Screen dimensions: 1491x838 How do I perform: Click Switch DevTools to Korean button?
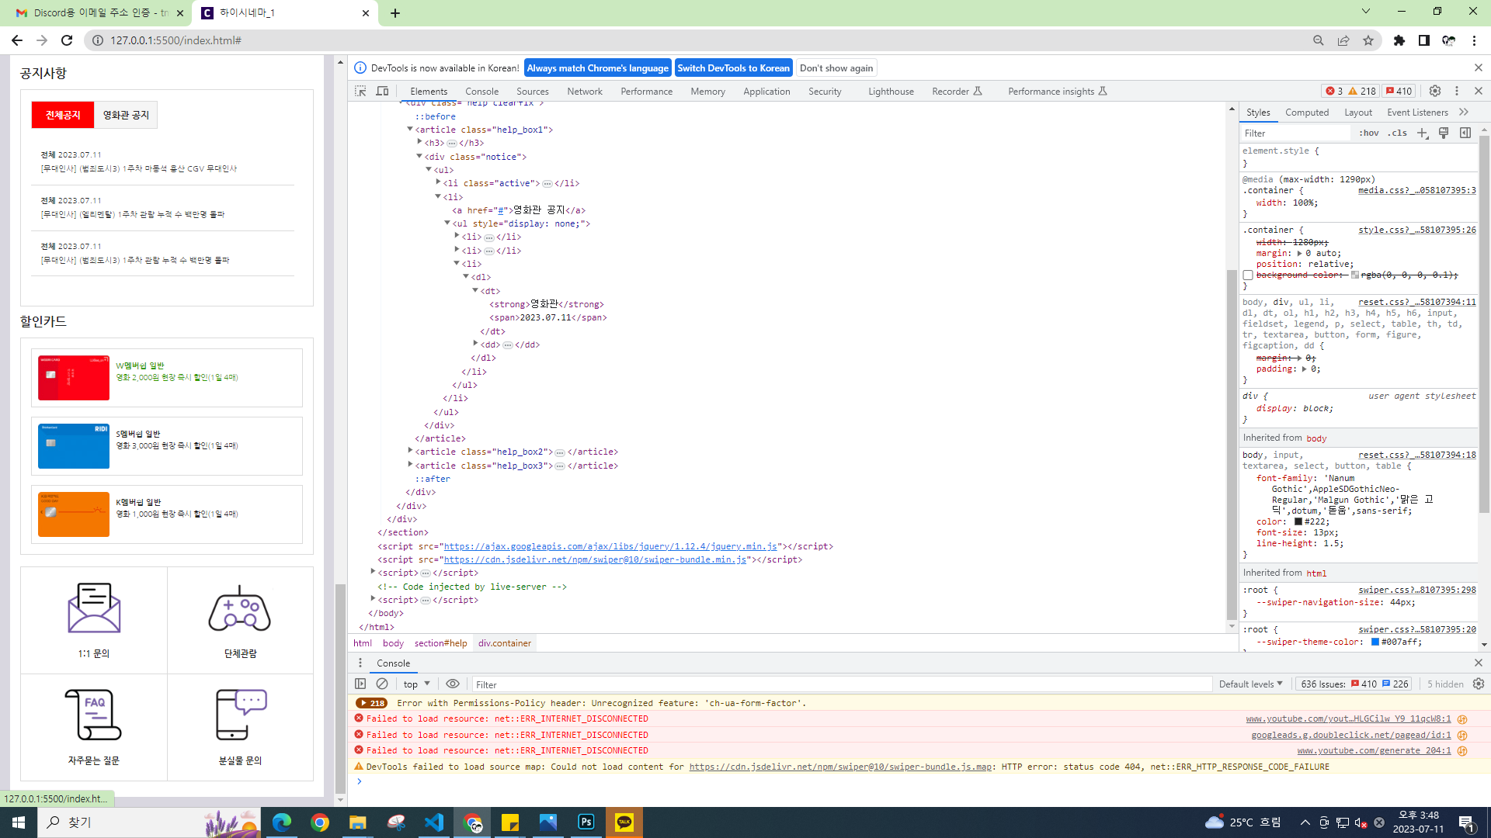733,68
